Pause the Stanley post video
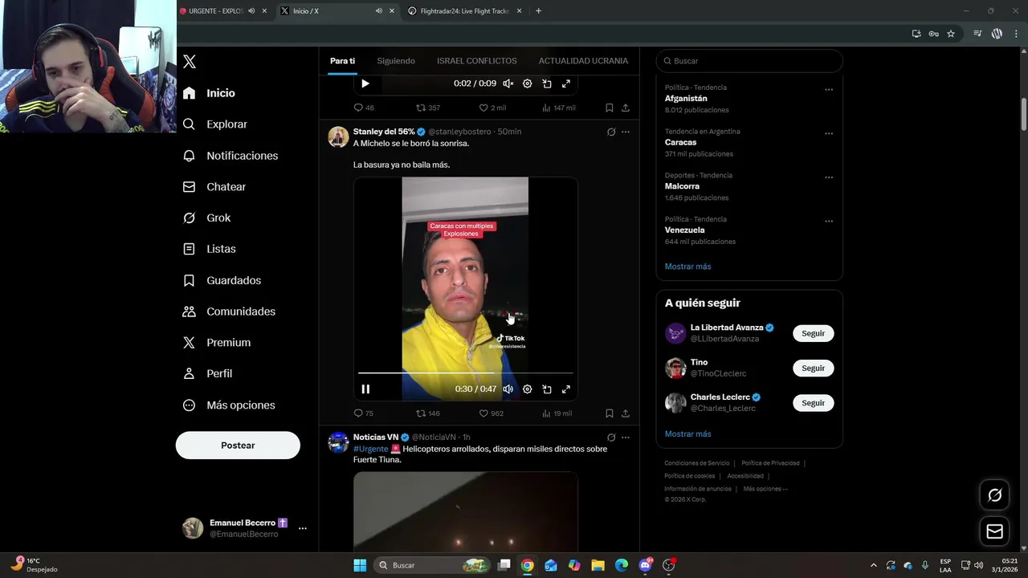1028x578 pixels. coord(365,389)
